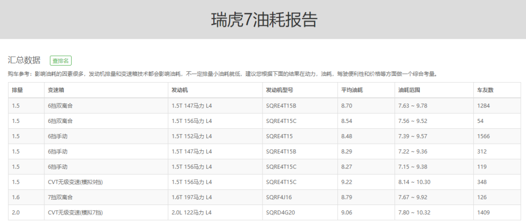The image size is (526, 223).
Task: Select average fuel value 8.48
Action: point(347,136)
